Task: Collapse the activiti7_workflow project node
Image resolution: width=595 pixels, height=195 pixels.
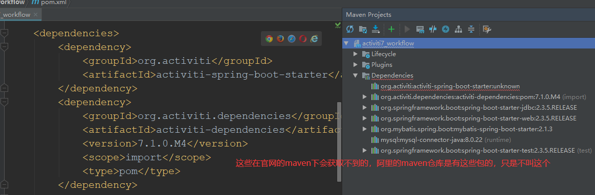Action: click(346, 43)
